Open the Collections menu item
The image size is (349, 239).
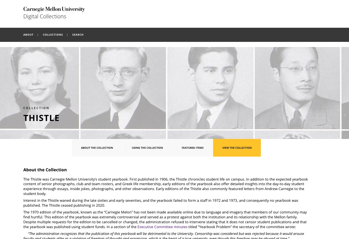[53, 35]
